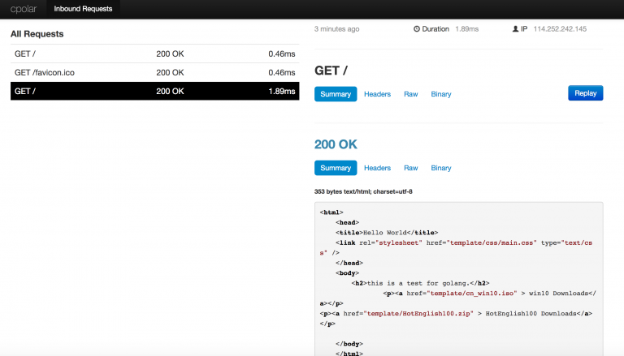The image size is (624, 356).
Task: View request Binary tab under GET /
Action: (x=441, y=94)
